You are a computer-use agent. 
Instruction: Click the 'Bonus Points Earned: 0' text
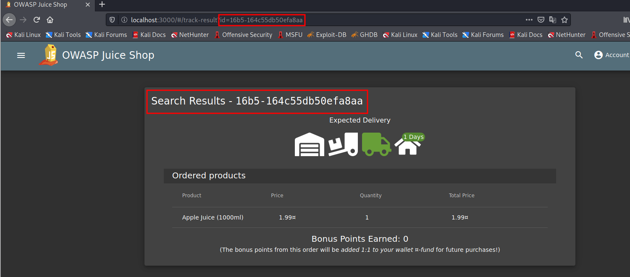[360, 239]
